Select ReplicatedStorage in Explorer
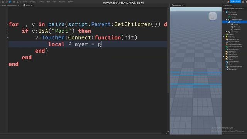 tap(235, 44)
